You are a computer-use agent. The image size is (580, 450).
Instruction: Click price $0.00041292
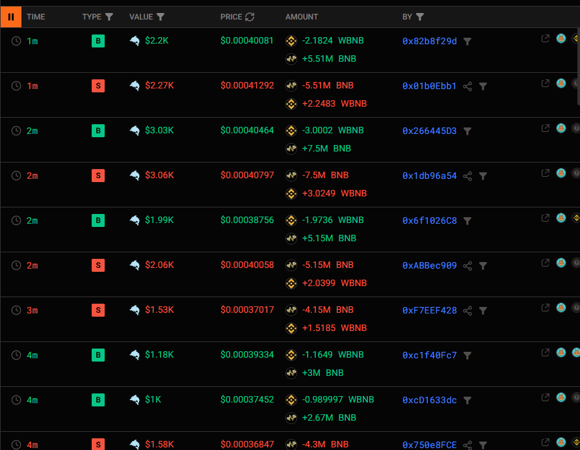point(247,85)
